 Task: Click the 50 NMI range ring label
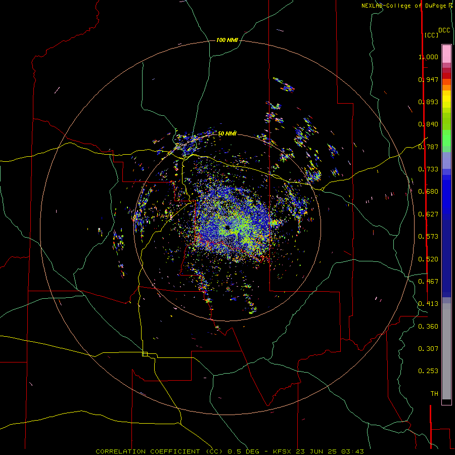tap(227, 133)
